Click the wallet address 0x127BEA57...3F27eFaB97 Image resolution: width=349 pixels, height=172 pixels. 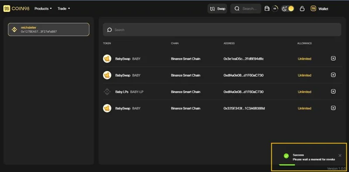(39, 32)
